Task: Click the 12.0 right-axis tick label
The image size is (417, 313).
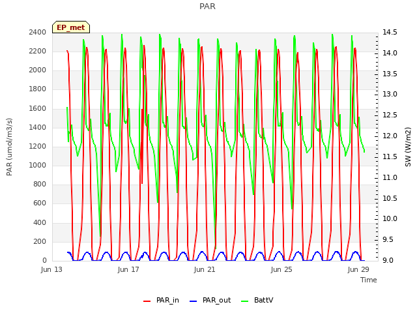Action: [390, 136]
